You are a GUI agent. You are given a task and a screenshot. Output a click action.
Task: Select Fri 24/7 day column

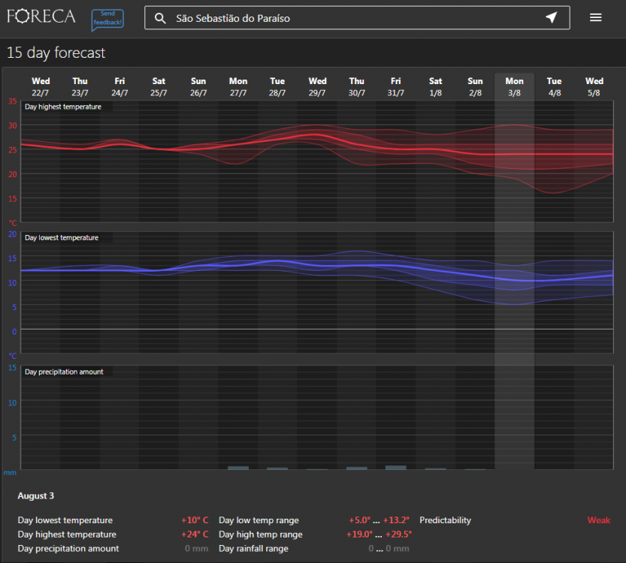pyautogui.click(x=119, y=86)
